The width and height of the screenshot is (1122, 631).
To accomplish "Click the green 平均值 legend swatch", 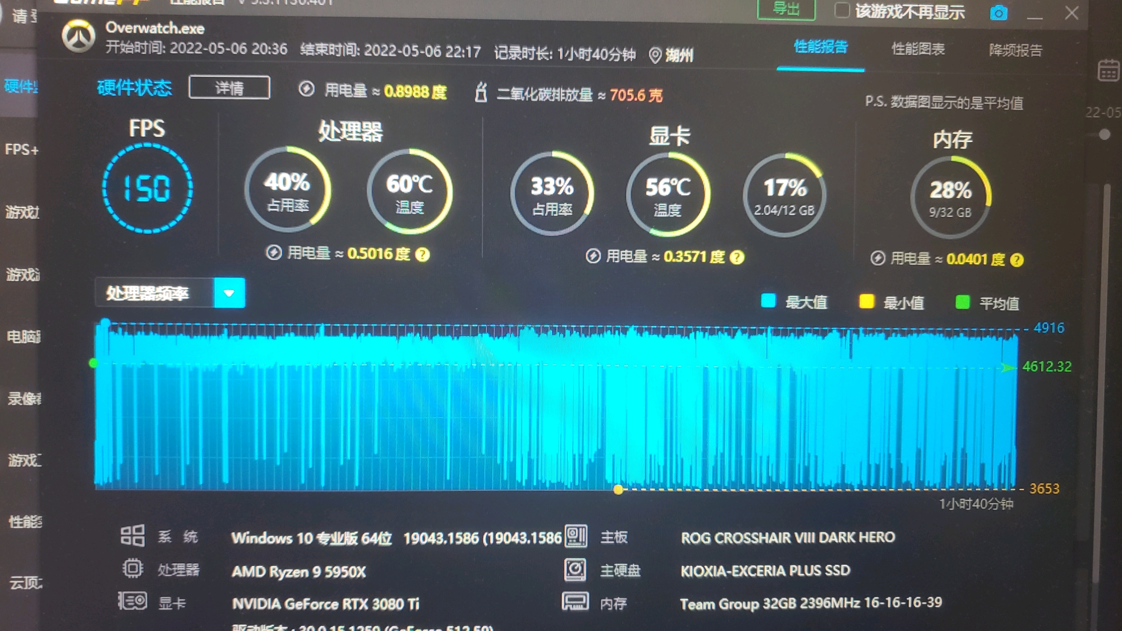I will coord(963,302).
